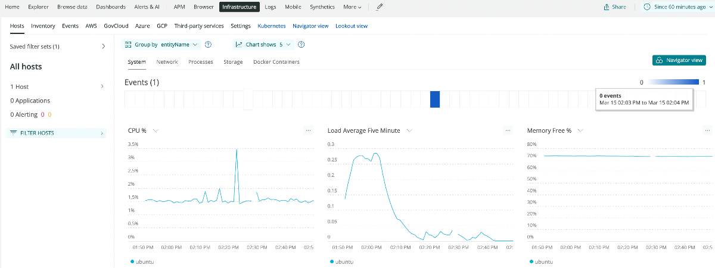Click the events density gradient legend

click(x=673, y=82)
